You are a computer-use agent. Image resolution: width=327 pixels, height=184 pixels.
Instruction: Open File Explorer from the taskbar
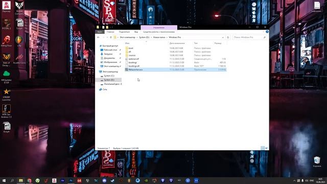pyautogui.click(x=21, y=180)
